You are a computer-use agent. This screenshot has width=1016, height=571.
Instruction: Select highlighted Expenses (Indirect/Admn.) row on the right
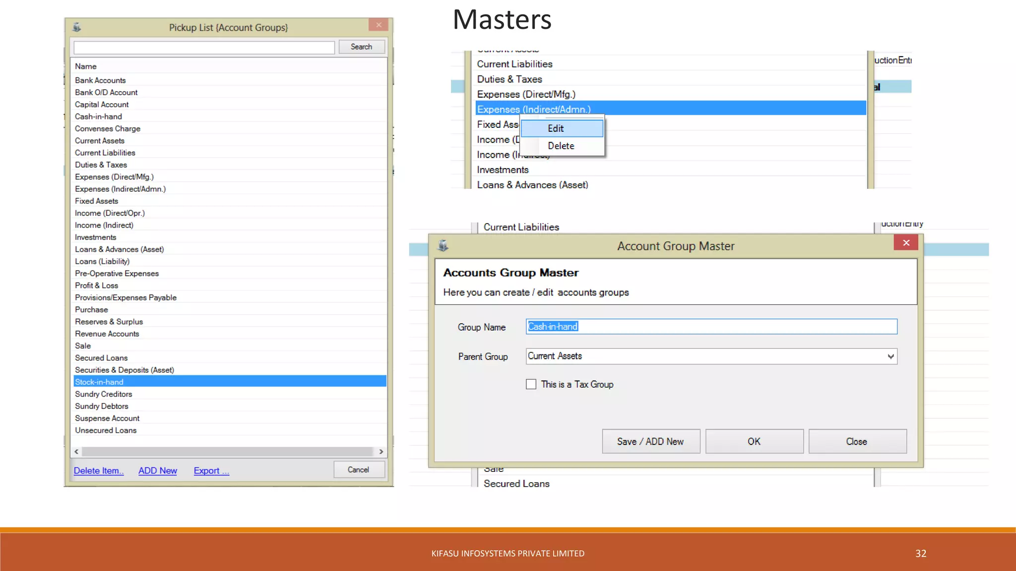click(x=671, y=109)
